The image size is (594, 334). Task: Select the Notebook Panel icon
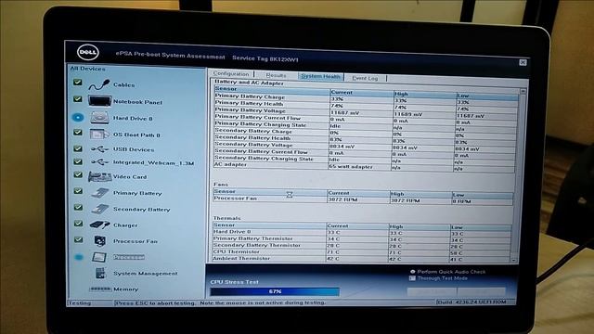(99, 101)
